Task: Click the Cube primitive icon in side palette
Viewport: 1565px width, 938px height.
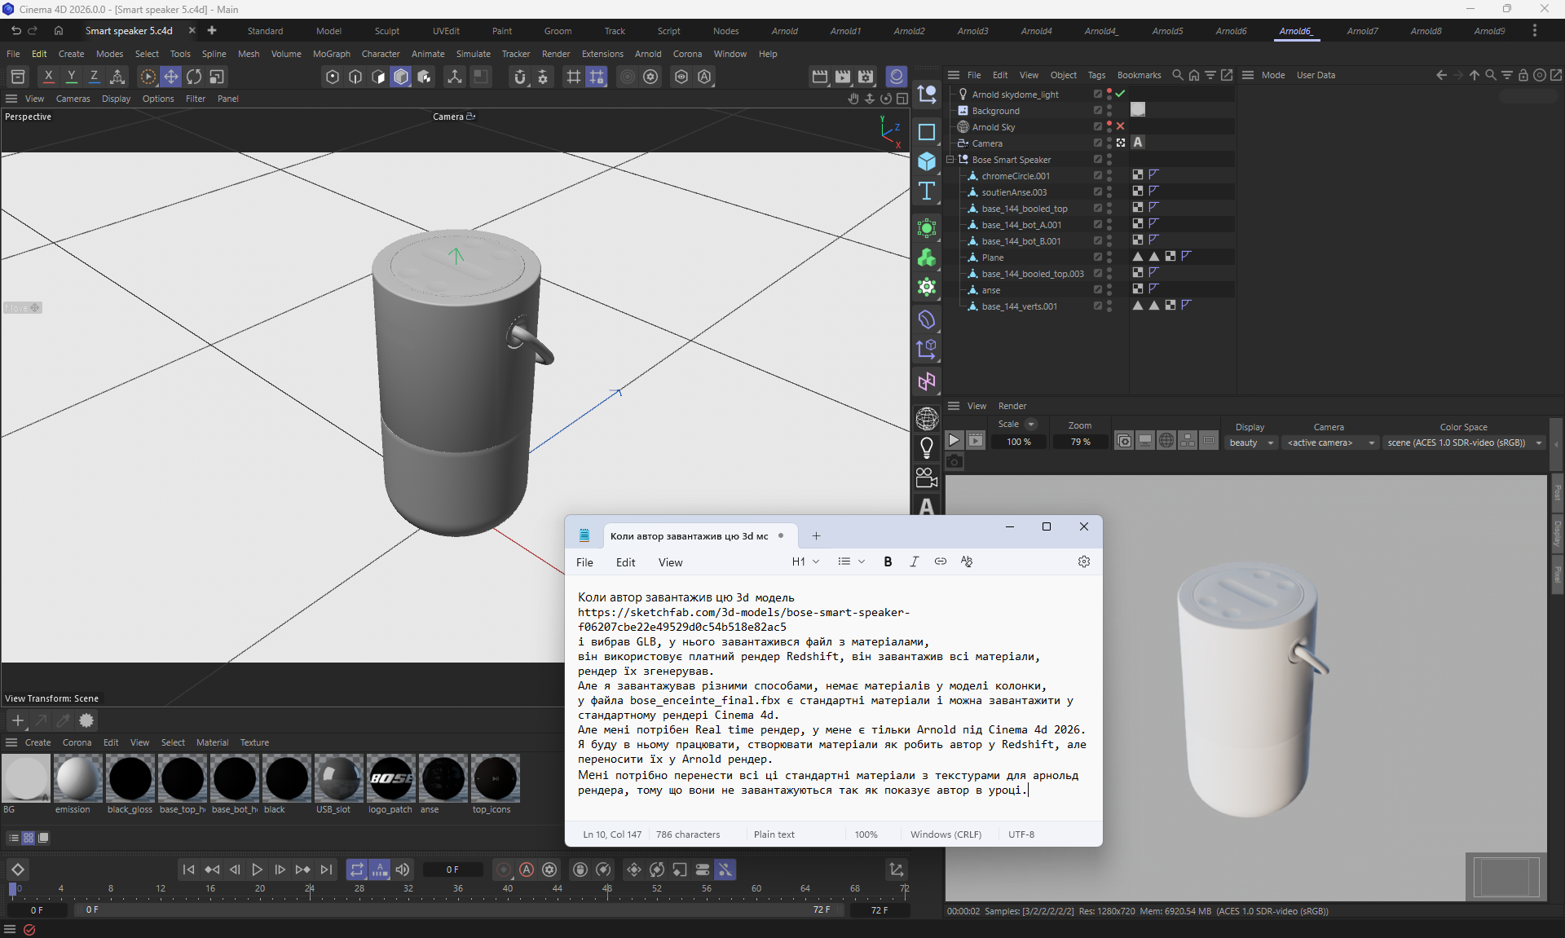Action: click(x=927, y=161)
